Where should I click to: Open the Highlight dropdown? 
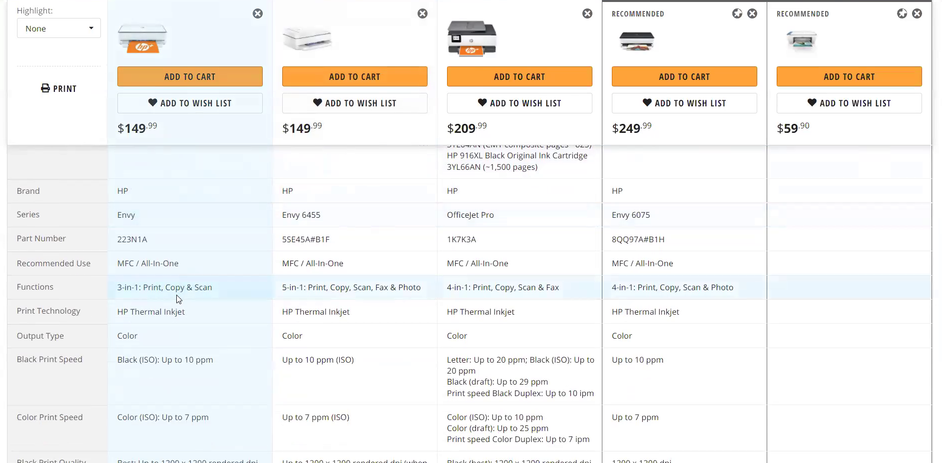point(58,28)
